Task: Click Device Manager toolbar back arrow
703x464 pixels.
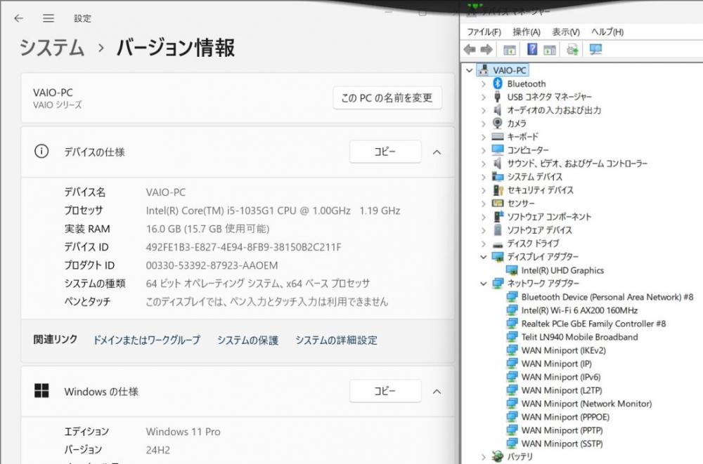Action: click(x=470, y=49)
